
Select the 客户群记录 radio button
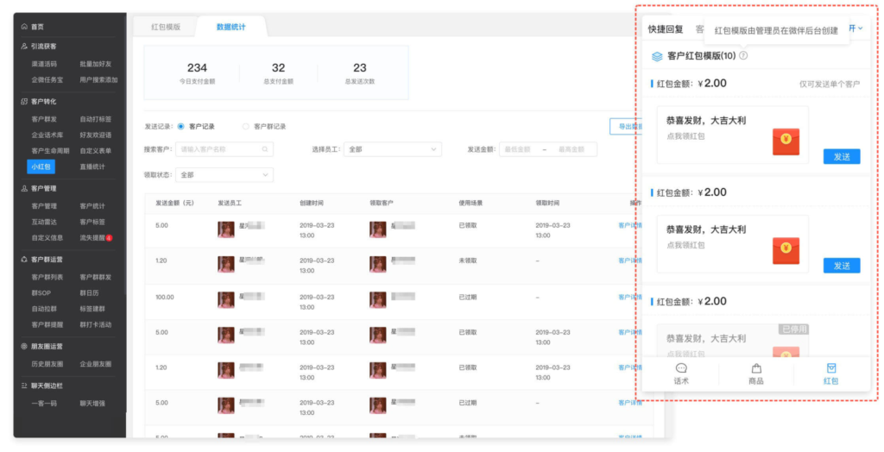pyautogui.click(x=246, y=126)
